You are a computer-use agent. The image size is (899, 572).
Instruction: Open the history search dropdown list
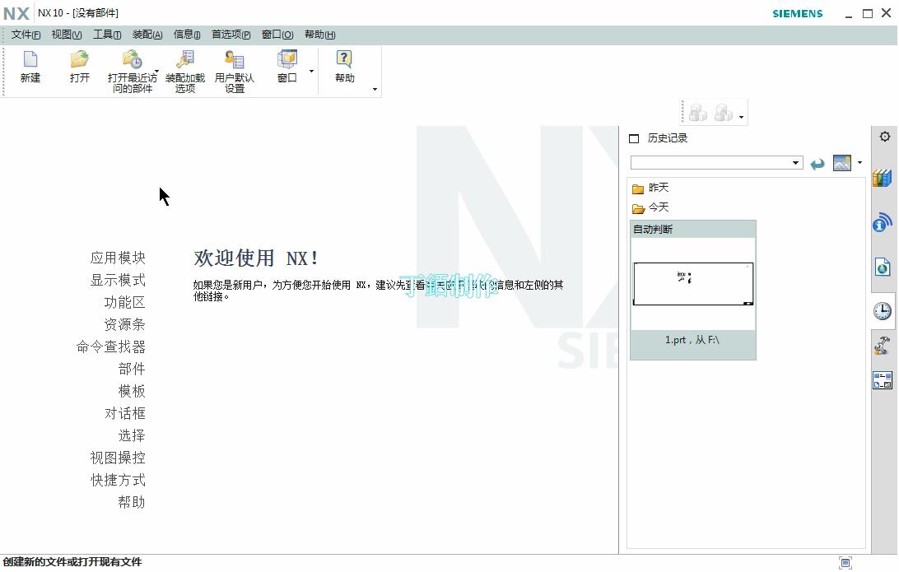(795, 162)
